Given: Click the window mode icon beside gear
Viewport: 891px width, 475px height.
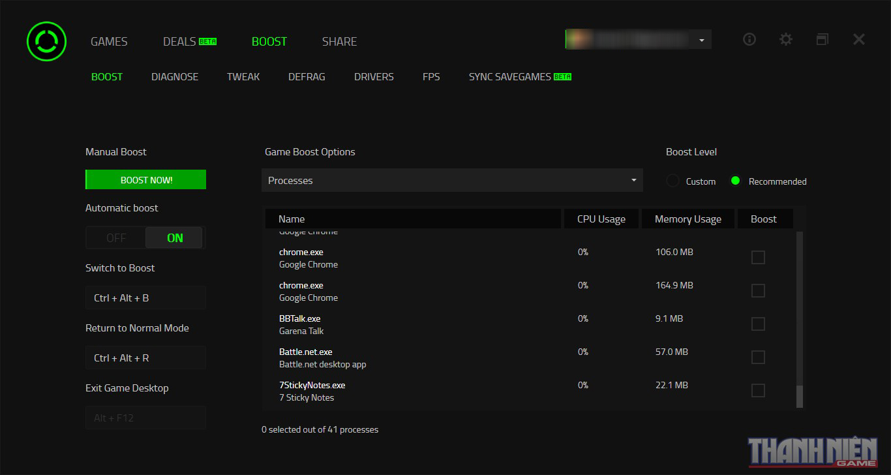Looking at the screenshot, I should pos(823,39).
